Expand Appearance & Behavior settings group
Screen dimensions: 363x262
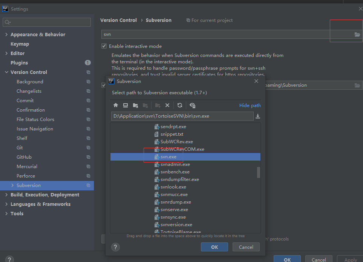coord(6,34)
